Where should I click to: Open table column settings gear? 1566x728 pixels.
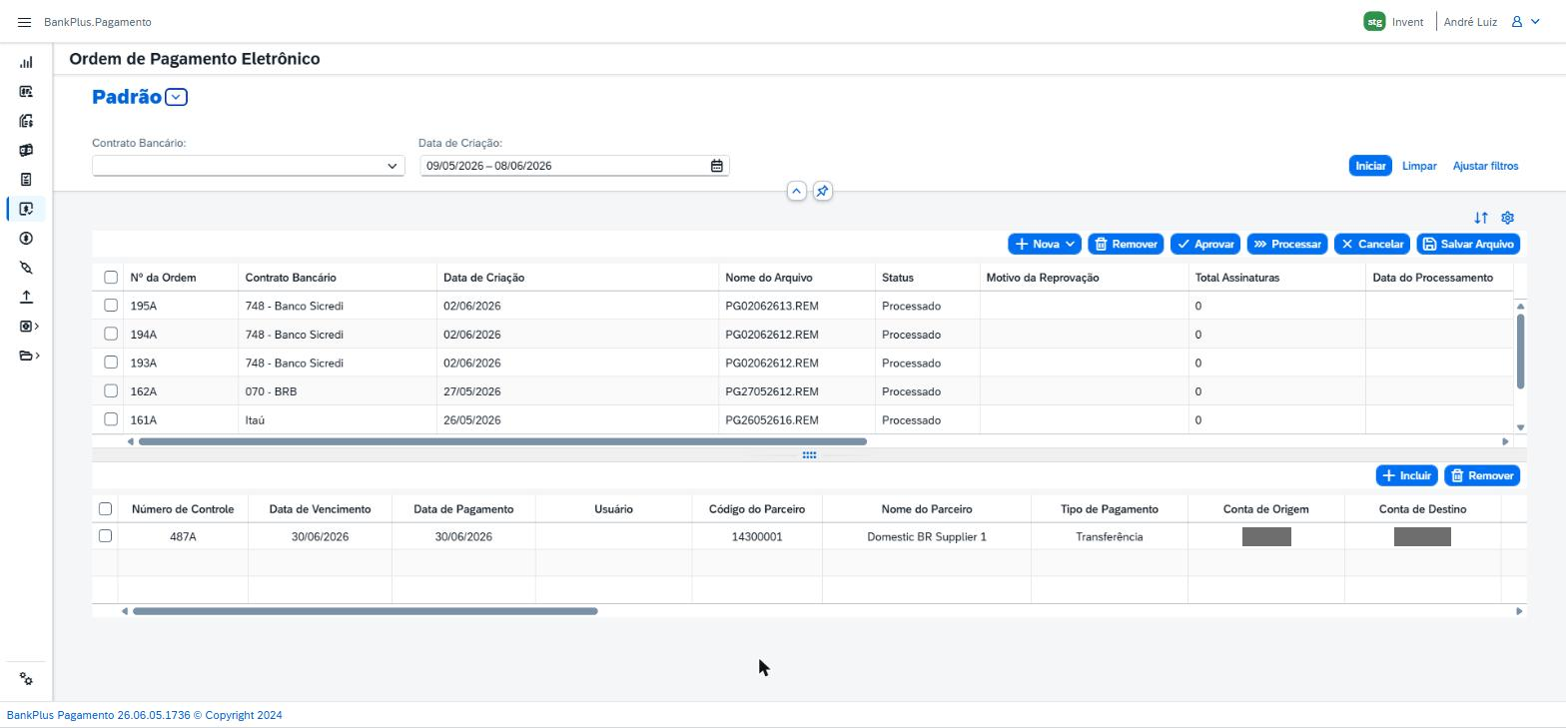[x=1508, y=218]
